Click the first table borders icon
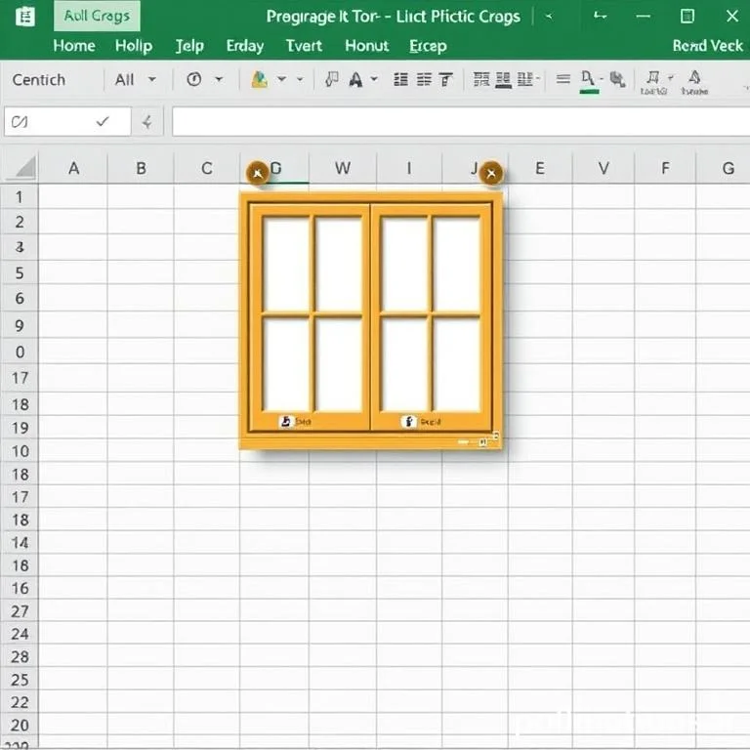The width and height of the screenshot is (750, 750). [x=481, y=79]
